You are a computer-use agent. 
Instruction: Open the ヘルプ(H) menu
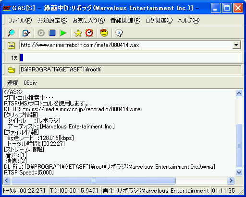pyautogui.click(x=189, y=21)
